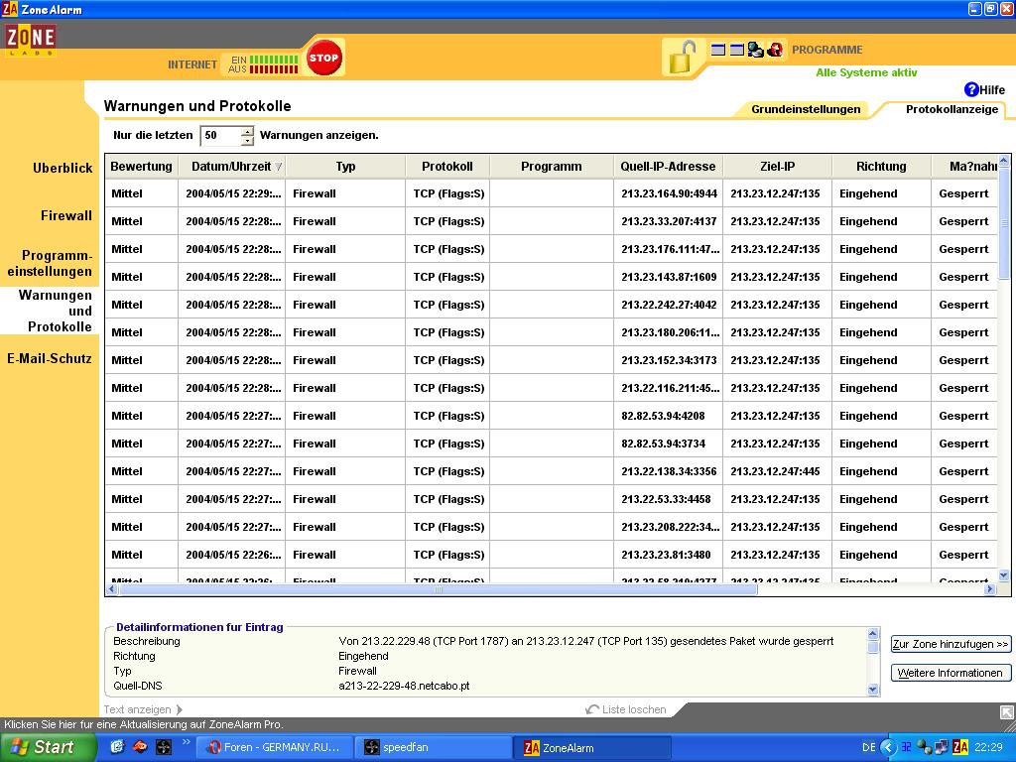Click the ZoneAlarm ZA system tray icon

[960, 747]
